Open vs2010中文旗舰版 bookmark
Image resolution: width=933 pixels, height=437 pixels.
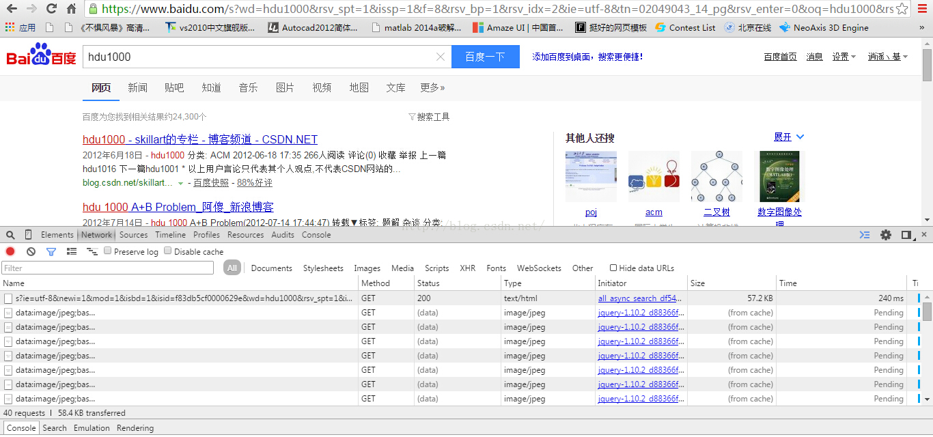[x=211, y=28]
